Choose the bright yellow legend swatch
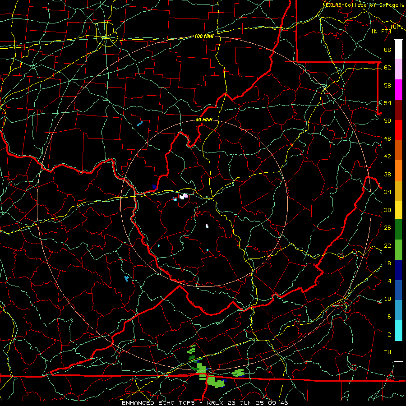This screenshot has width=406, height=406. coord(398,210)
